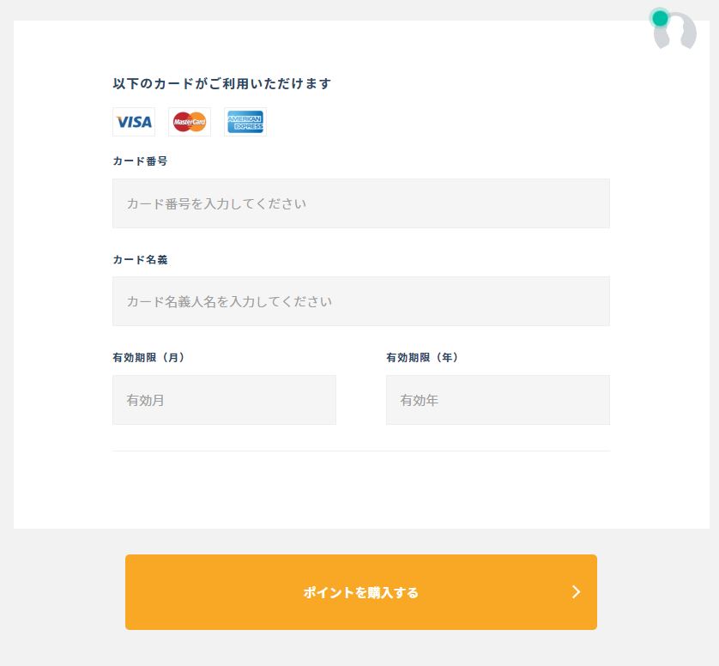Screen dimensions: 719x666
Task: Click the horizontal divider below expiry fields
Action: 361,451
